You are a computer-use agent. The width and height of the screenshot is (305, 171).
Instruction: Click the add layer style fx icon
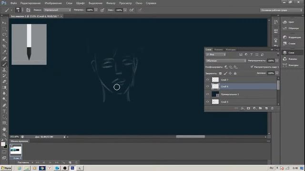pos(243,108)
